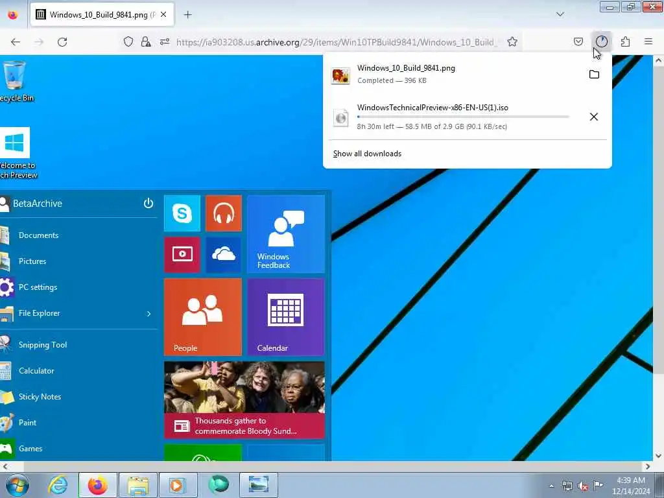Click the Welcome to Tech Preview icon
The image size is (664, 498).
click(x=16, y=153)
